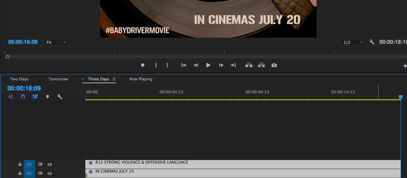
Task: Step forward one frame
Action: [x=221, y=65]
